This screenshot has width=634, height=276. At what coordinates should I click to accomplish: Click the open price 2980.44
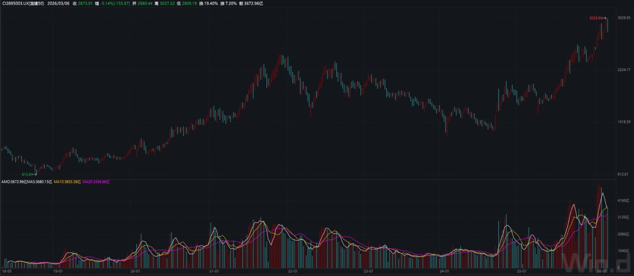(x=145, y=3)
